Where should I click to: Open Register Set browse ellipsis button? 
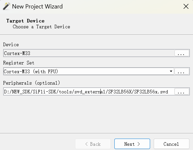coord(182,71)
